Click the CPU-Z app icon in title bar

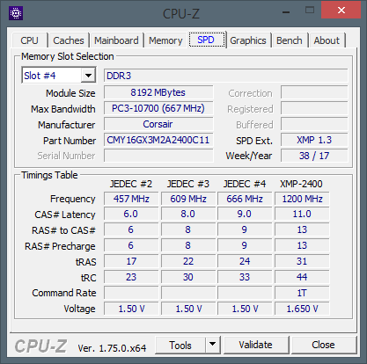(x=16, y=13)
